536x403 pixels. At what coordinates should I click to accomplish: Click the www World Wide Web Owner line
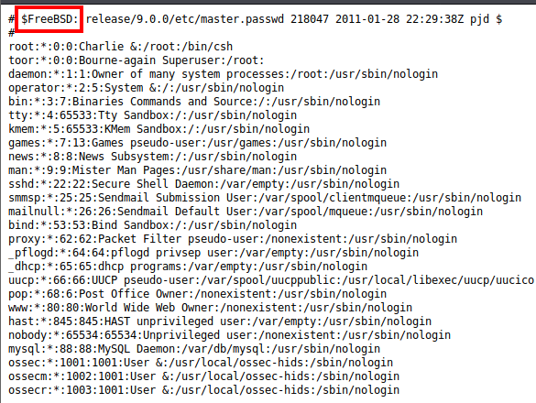click(210, 308)
